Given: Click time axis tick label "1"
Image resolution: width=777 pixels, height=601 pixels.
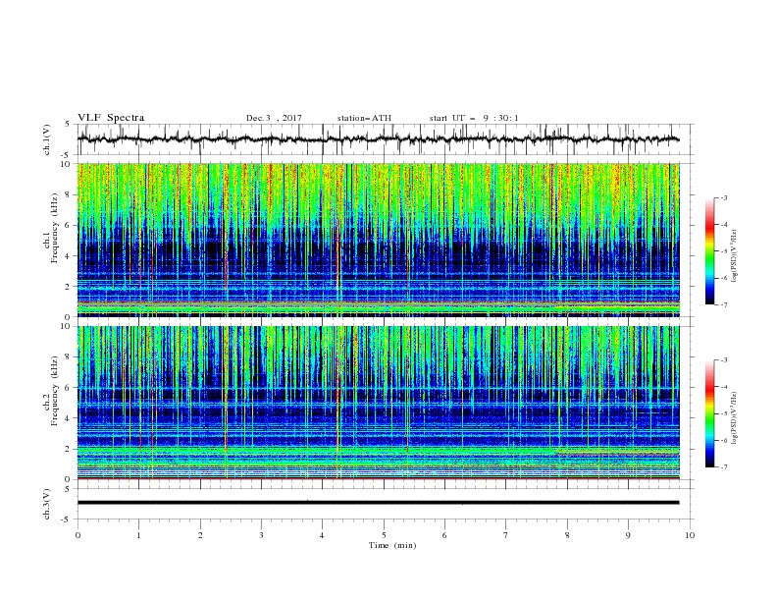Looking at the screenshot, I should click(x=138, y=535).
